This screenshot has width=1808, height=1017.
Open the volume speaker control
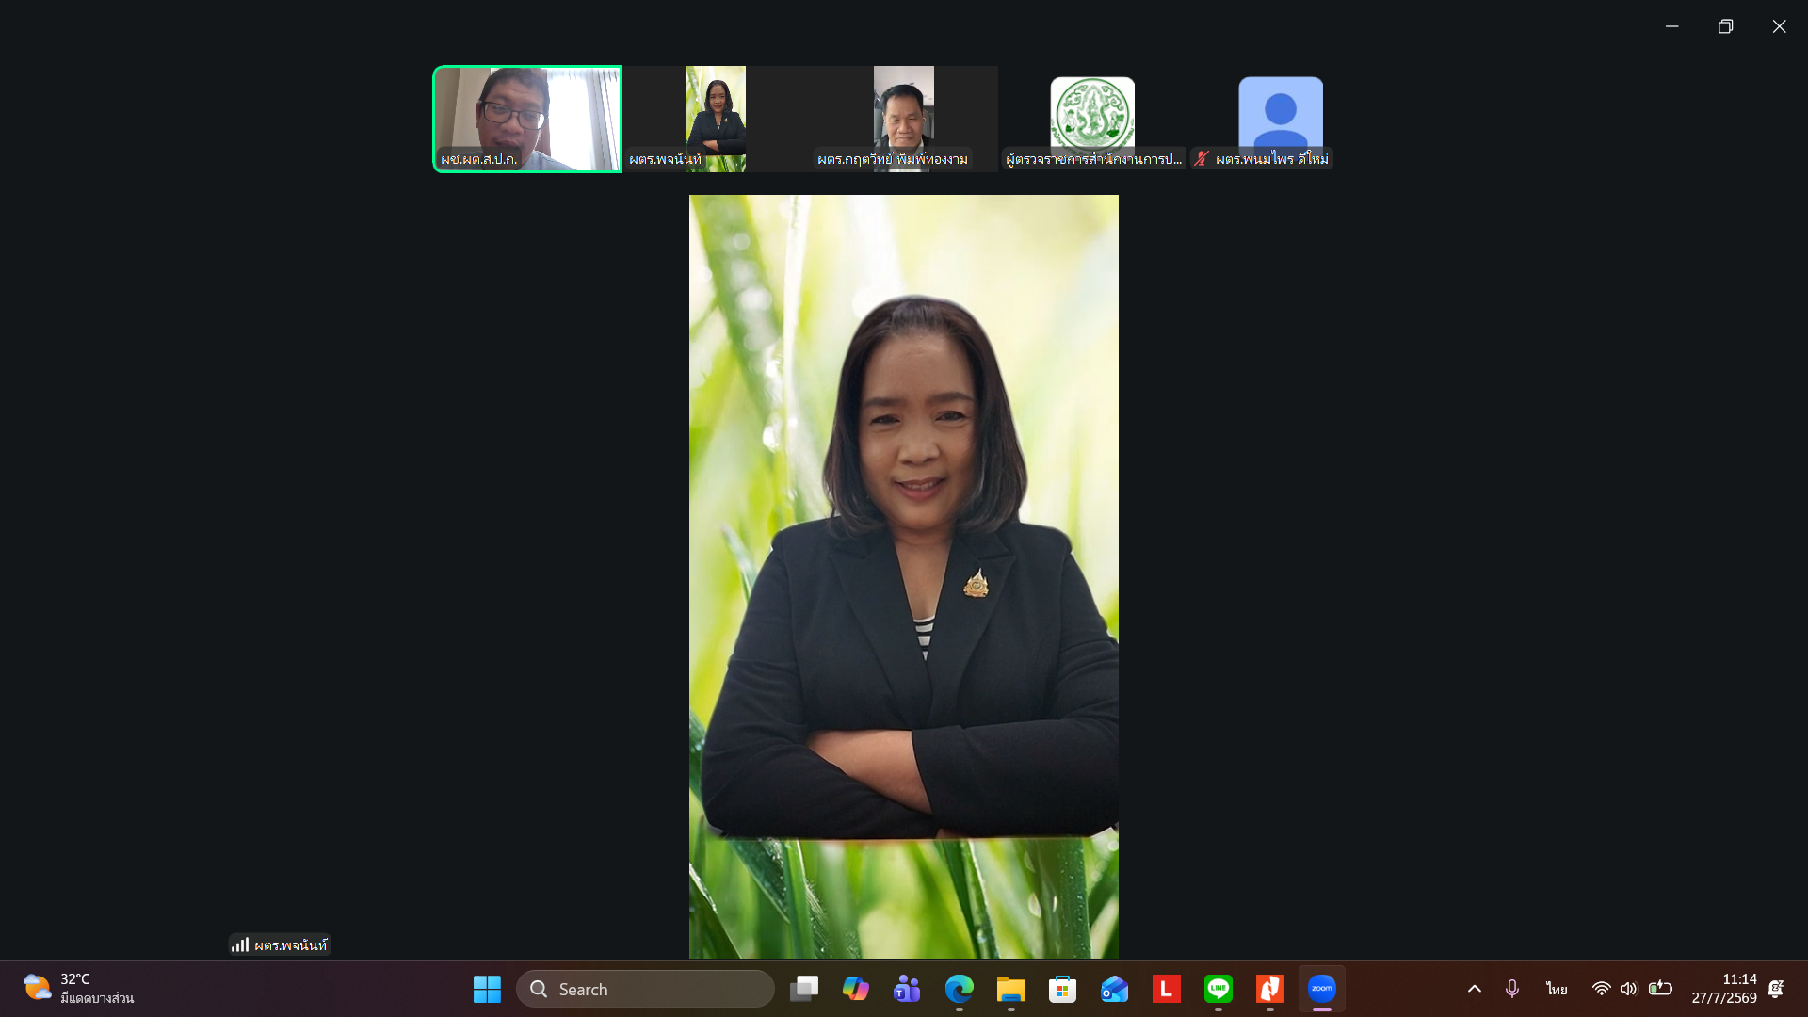pyautogui.click(x=1628, y=989)
